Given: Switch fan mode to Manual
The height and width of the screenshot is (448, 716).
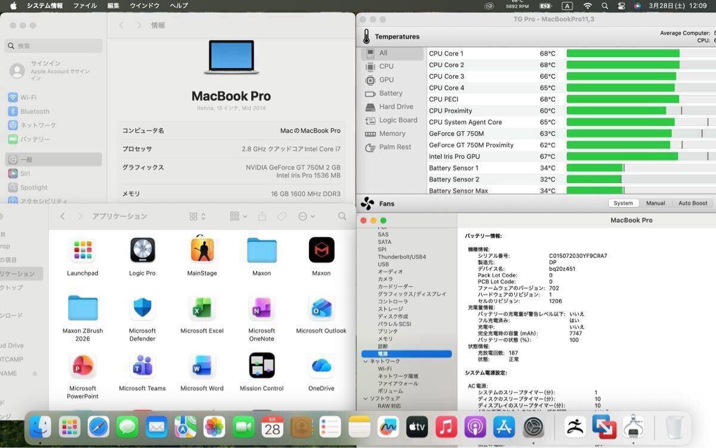Looking at the screenshot, I should pyautogui.click(x=655, y=203).
